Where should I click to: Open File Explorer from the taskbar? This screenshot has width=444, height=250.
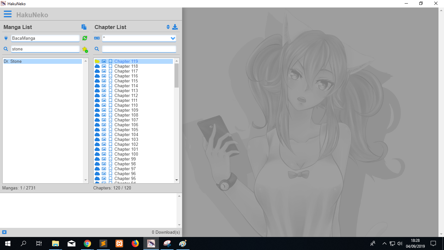pos(56,243)
